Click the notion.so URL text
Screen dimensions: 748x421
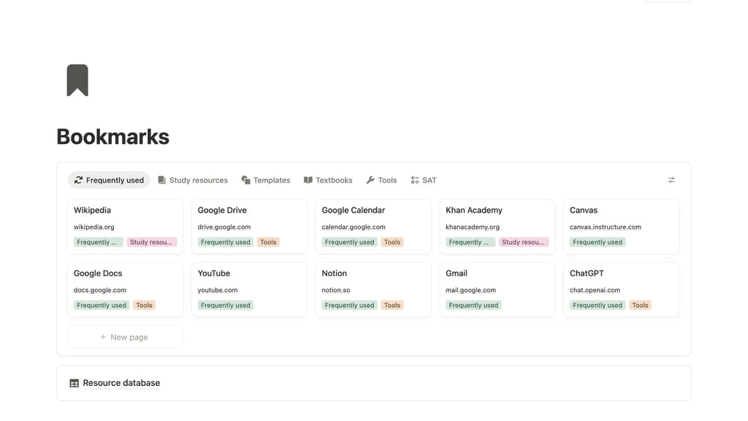tap(336, 289)
